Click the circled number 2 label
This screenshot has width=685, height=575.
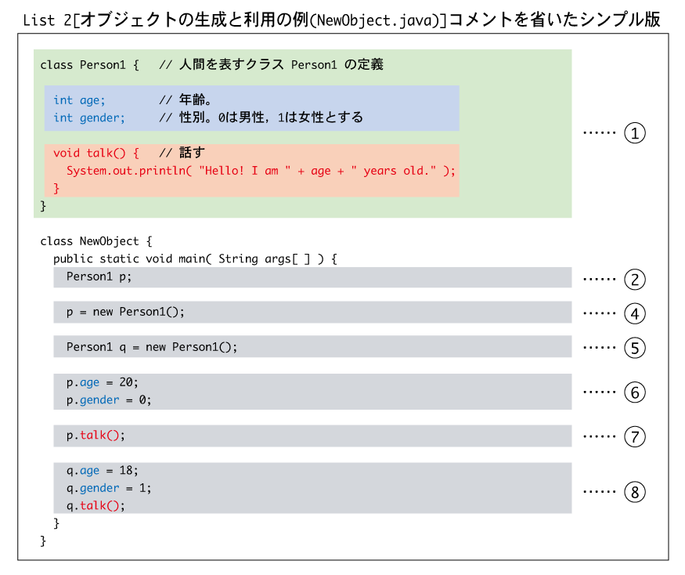[x=635, y=280]
